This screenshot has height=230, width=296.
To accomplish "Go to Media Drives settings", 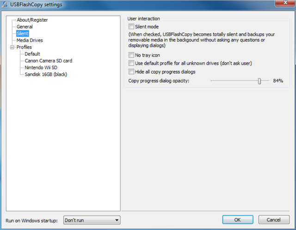I will click(x=30, y=40).
